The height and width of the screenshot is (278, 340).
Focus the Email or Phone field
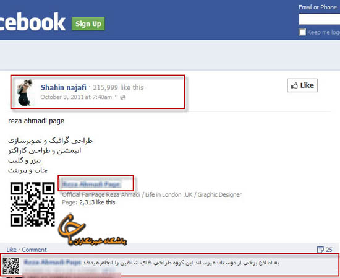[319, 19]
